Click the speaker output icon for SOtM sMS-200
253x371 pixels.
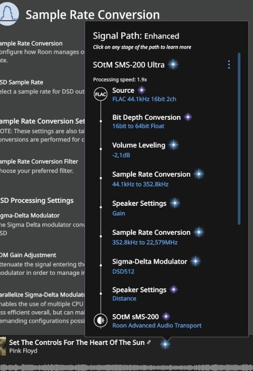point(100,320)
